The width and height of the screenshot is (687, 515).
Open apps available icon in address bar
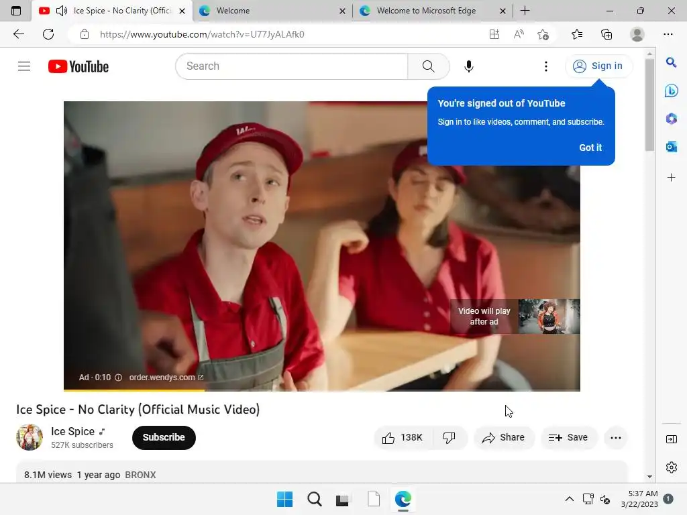[x=494, y=34]
